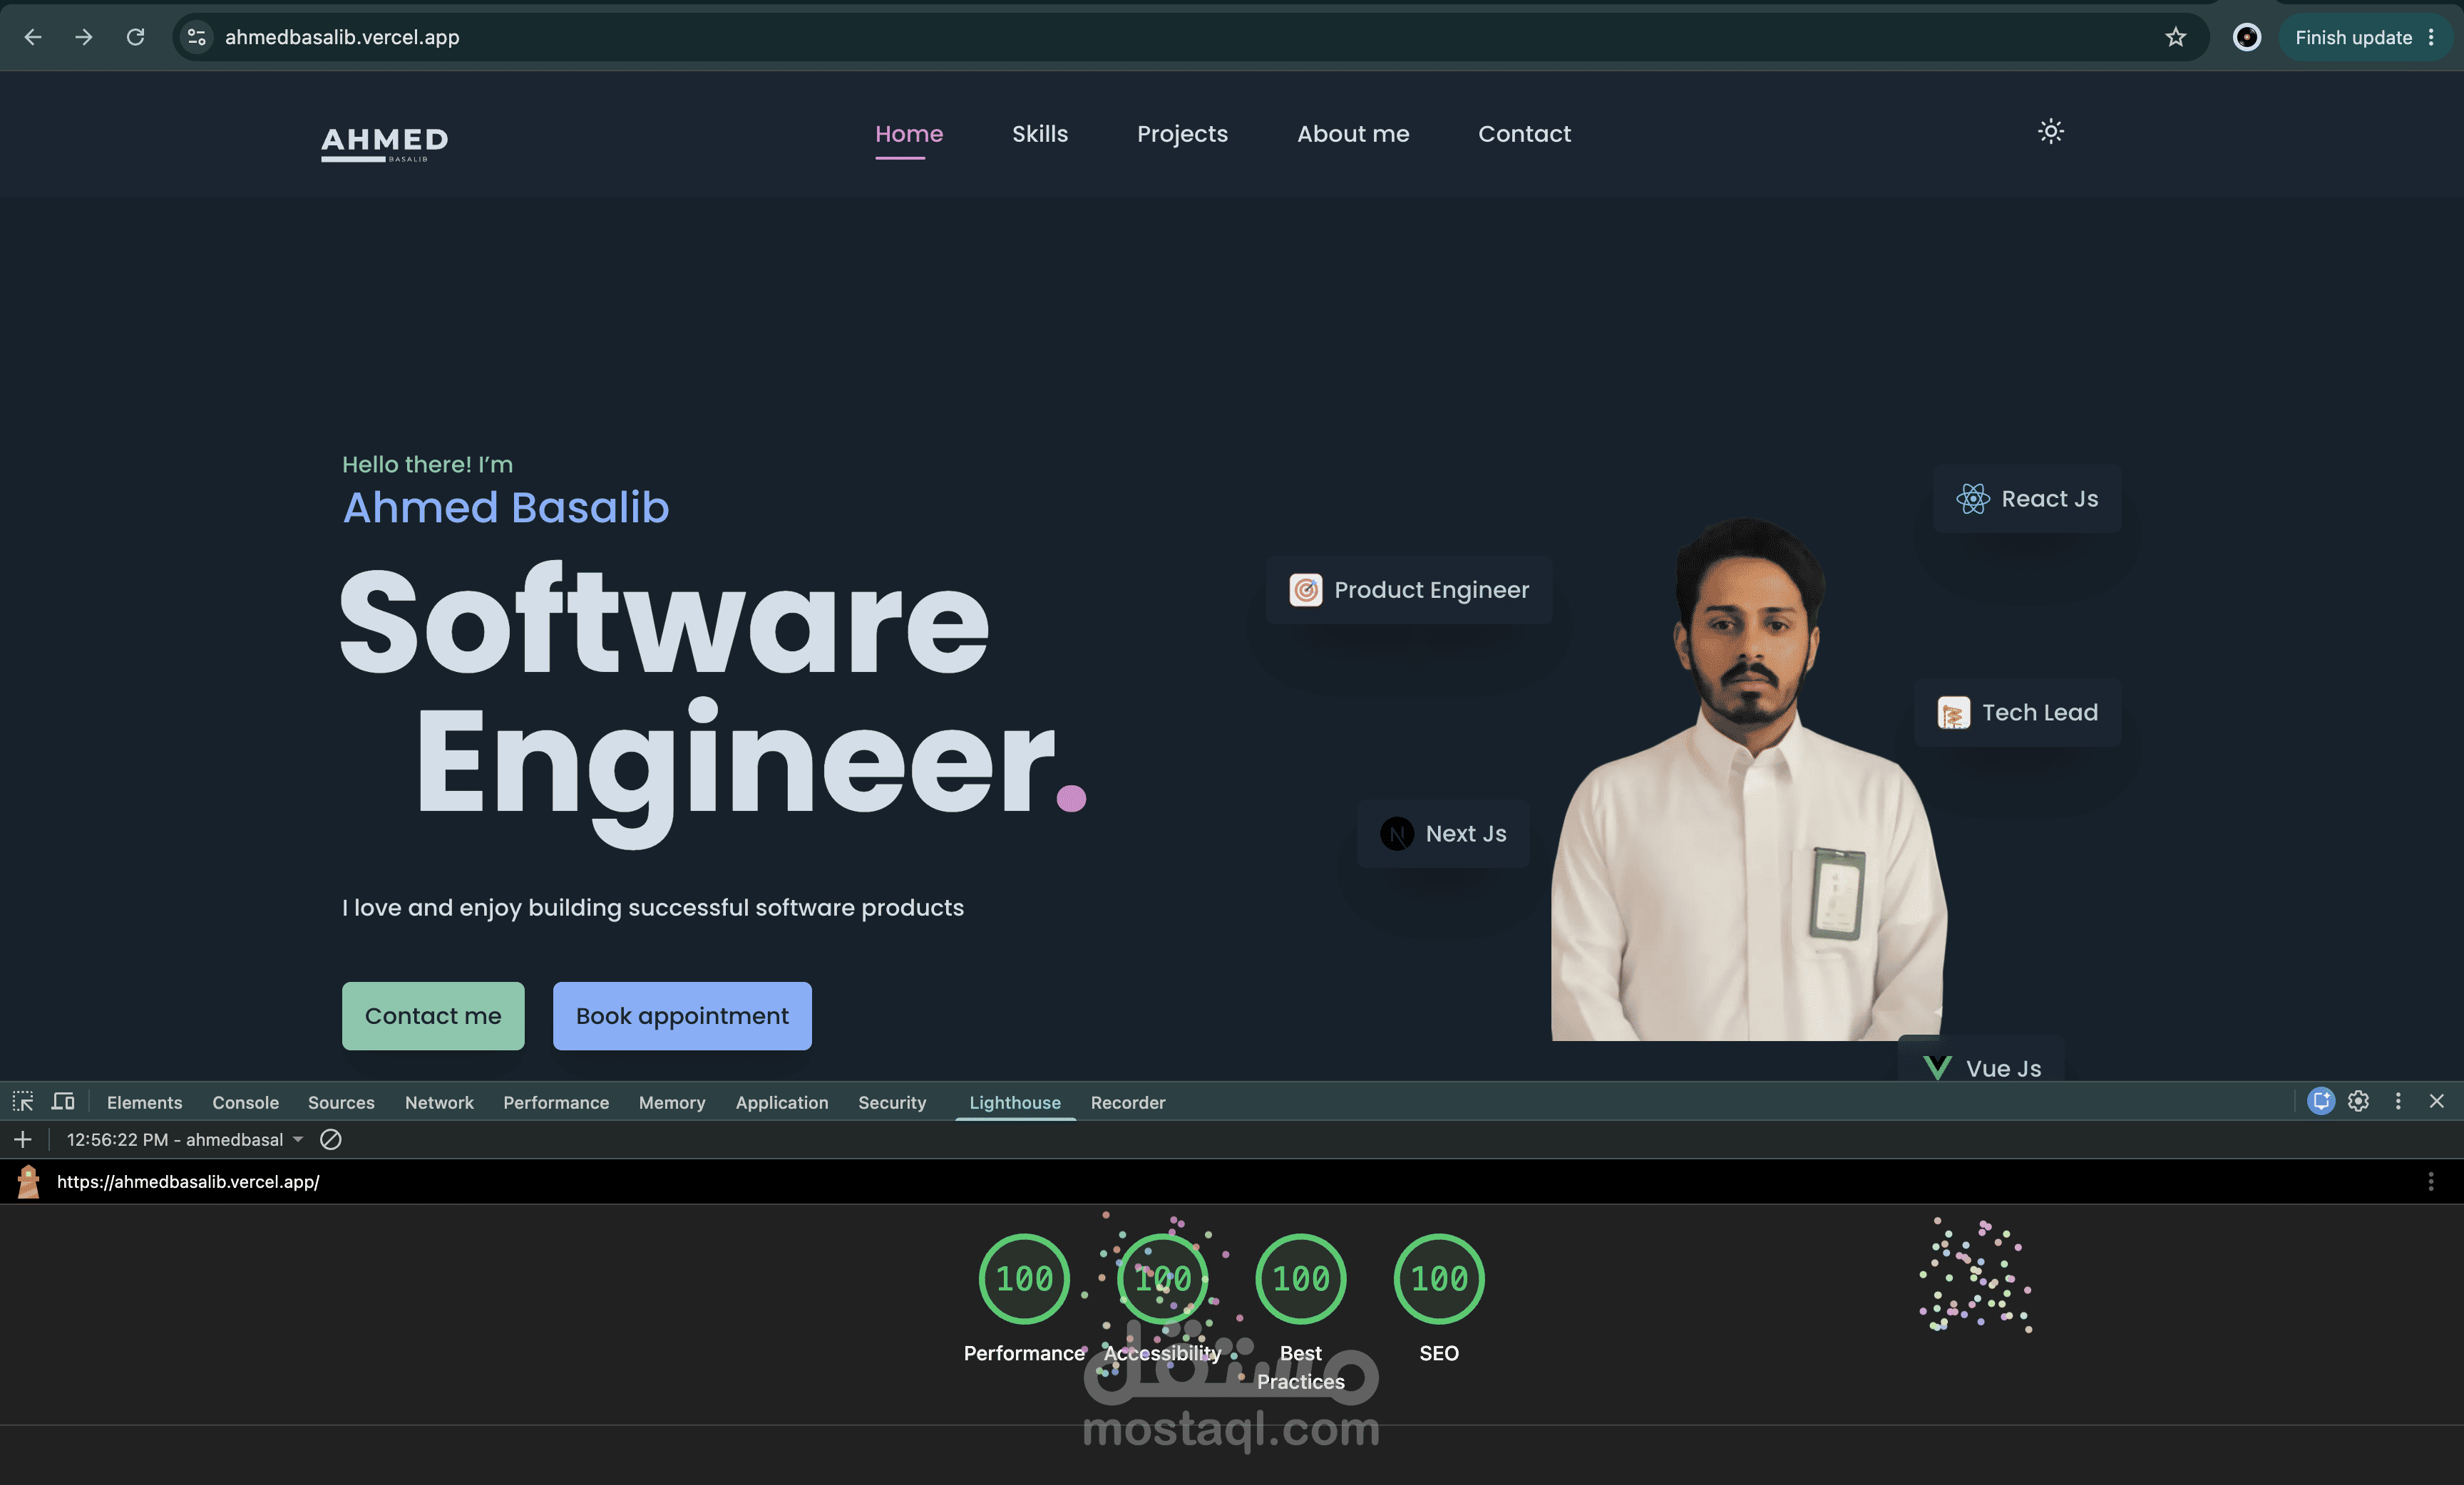2464x1485 pixels.
Task: Click Contact in the navigation bar
Action: [x=1524, y=134]
